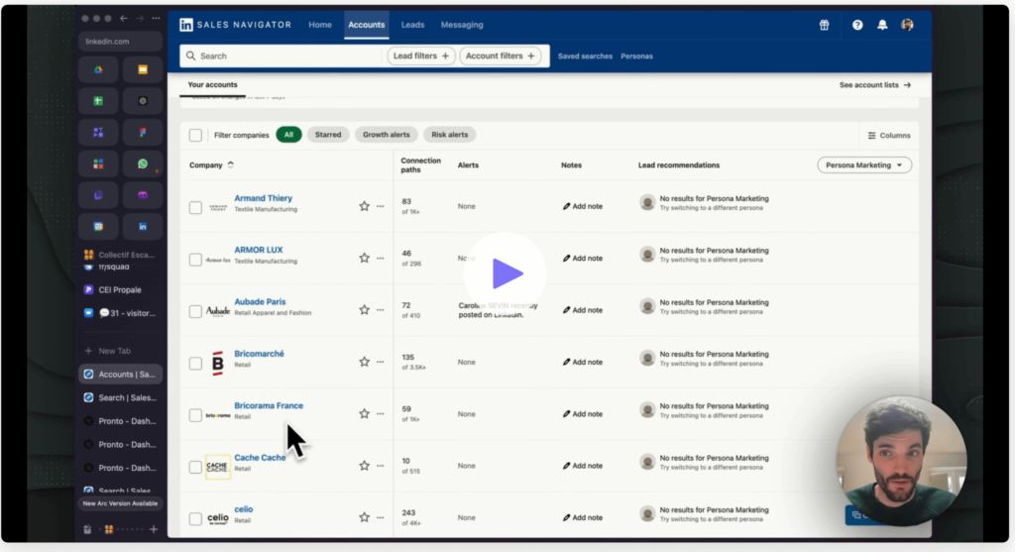
Task: Open CEI Propale sidebar tab
Action: click(120, 290)
